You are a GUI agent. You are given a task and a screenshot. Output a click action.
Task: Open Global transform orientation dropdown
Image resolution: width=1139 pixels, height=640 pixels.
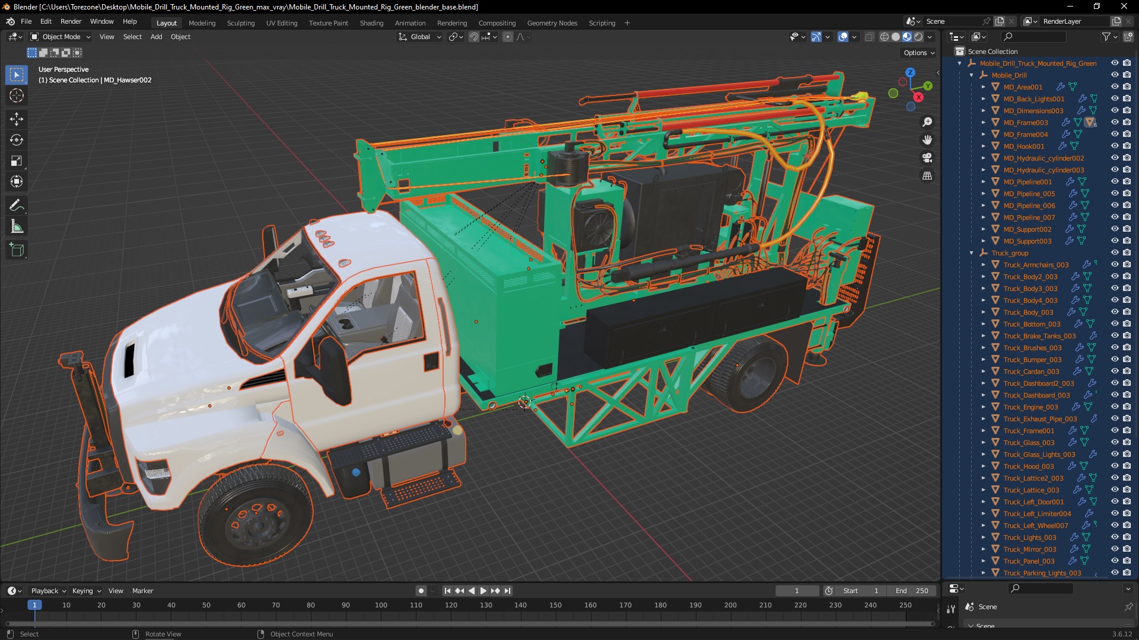[x=420, y=37]
